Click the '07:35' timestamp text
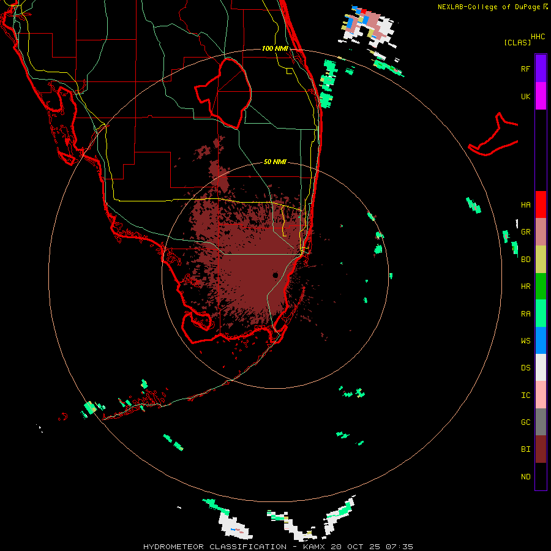 point(399,547)
